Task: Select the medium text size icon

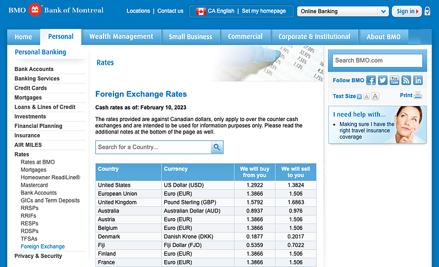Action: point(366,97)
